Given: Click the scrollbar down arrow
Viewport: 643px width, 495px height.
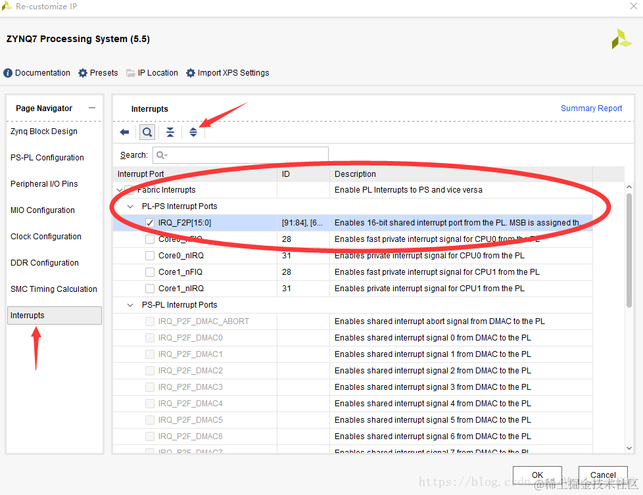Looking at the screenshot, I should point(629,448).
